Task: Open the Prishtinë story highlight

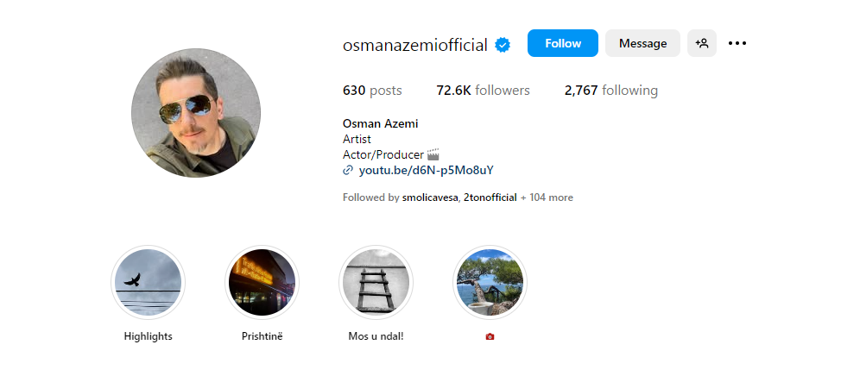Action: (x=262, y=282)
